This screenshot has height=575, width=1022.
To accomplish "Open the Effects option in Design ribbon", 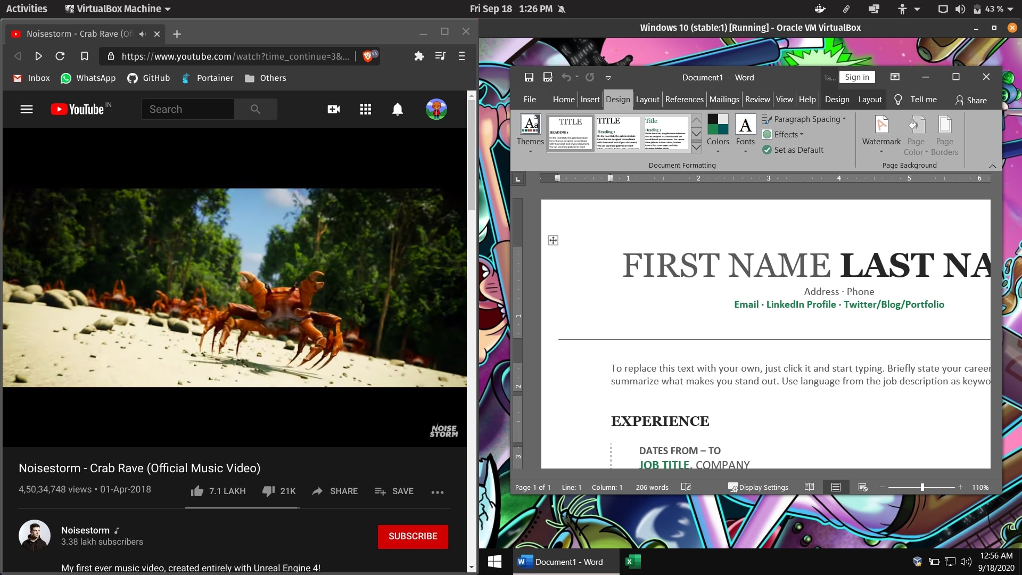I will click(782, 135).
